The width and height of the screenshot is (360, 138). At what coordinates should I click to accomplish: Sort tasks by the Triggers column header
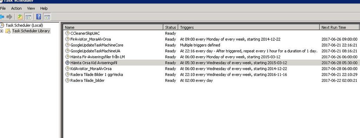point(249,27)
